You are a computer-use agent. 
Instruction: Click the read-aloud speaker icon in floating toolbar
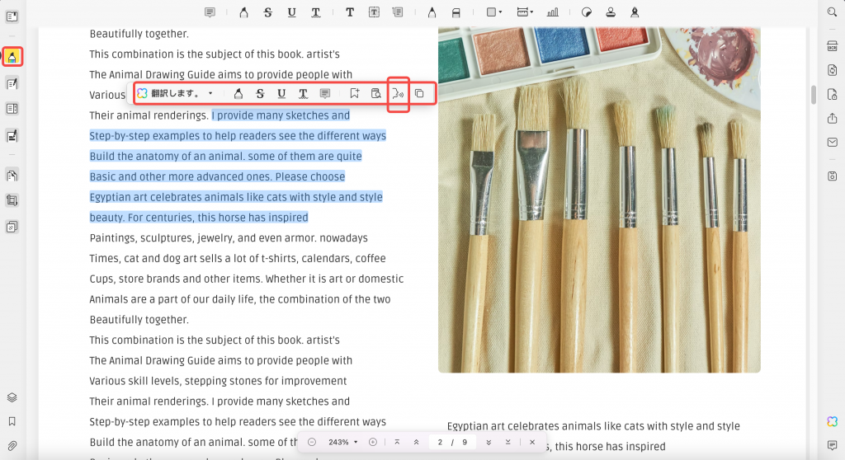click(398, 94)
